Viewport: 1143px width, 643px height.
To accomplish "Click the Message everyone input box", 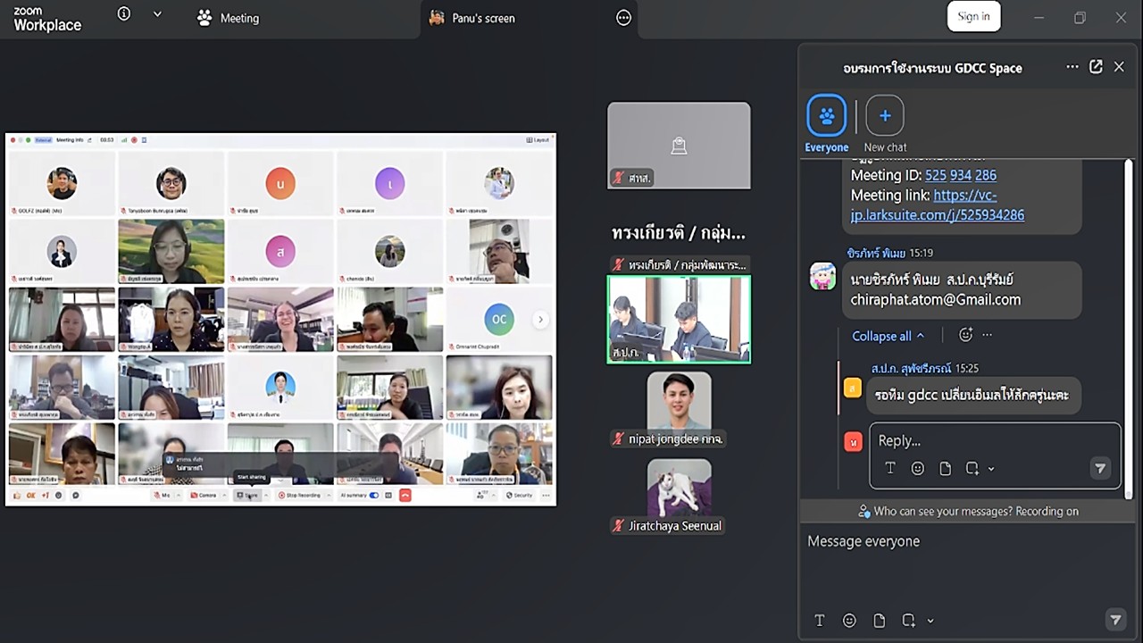I will point(964,541).
